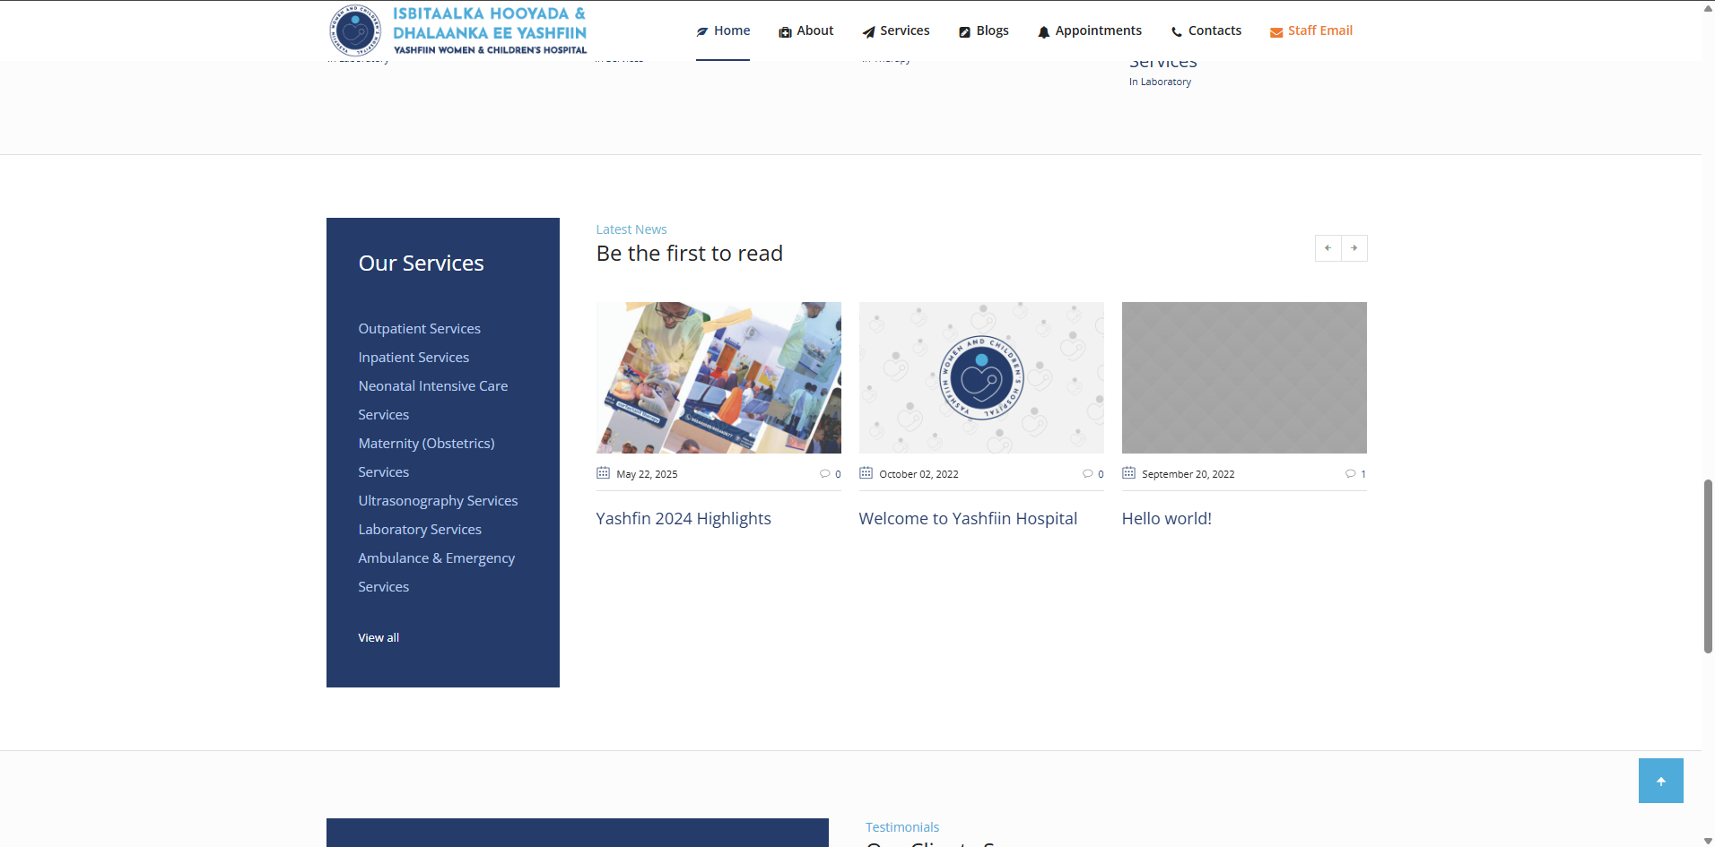The height and width of the screenshot is (847, 1715).
Task: Click the 'May 22, 2025' date text
Action: (x=647, y=474)
